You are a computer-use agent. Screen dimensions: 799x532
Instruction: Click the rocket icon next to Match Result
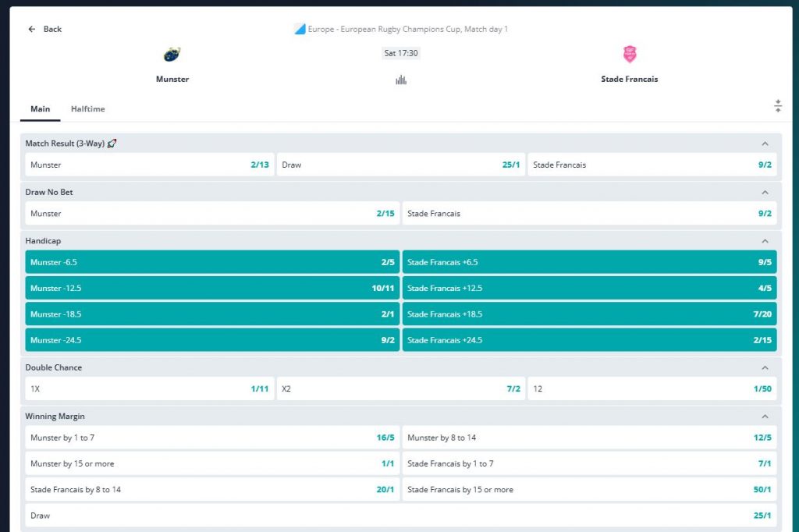point(112,144)
